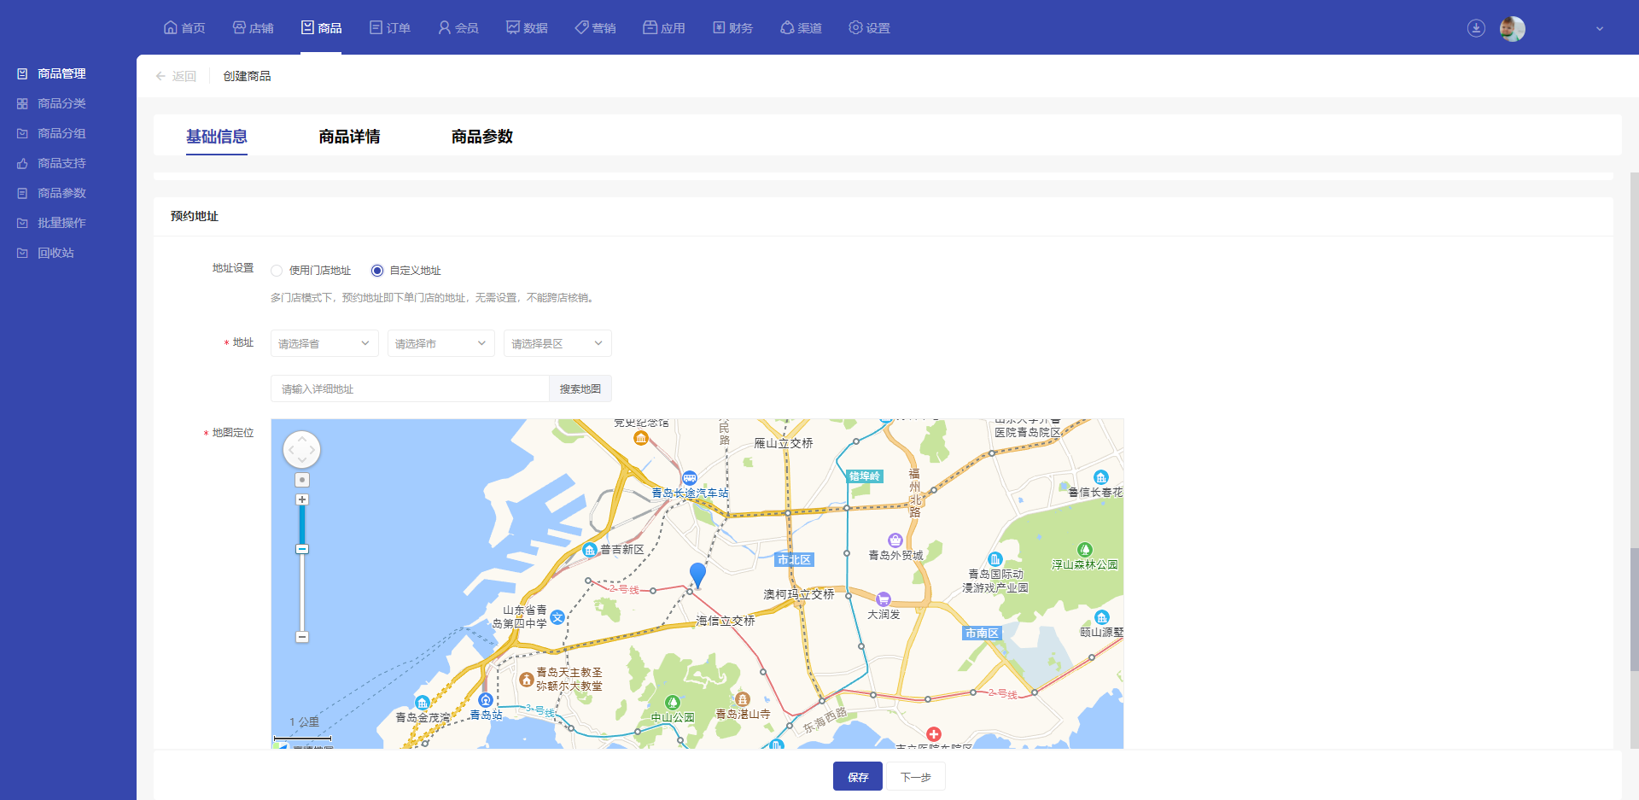Expand the account menu chevron
The width and height of the screenshot is (1639, 800).
pos(1600,28)
